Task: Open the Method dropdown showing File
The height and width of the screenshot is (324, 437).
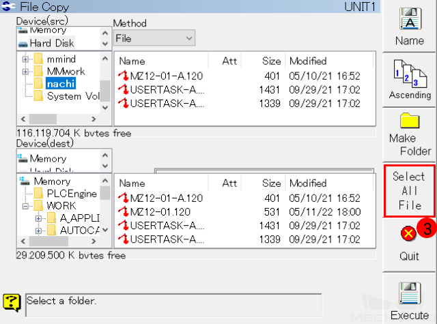Action: pyautogui.click(x=154, y=38)
